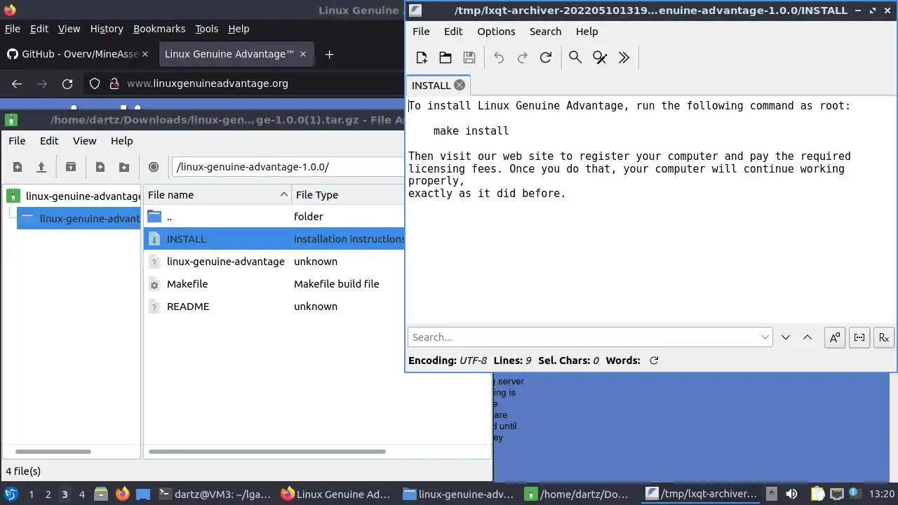
Task: Find next match with down arrow
Action: 786,337
